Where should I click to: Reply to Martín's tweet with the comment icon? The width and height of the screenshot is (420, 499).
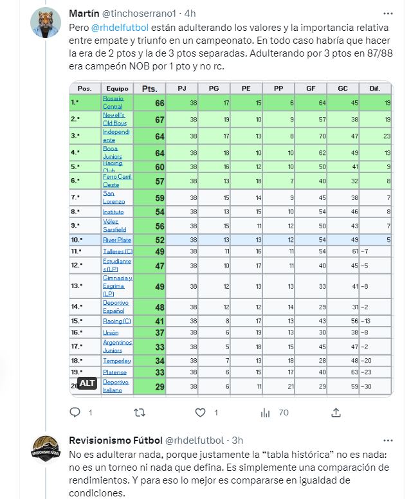pyautogui.click(x=75, y=412)
